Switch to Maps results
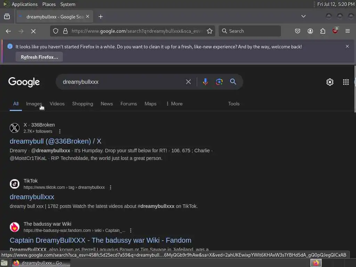The width and height of the screenshot is (356, 267). 150,104
